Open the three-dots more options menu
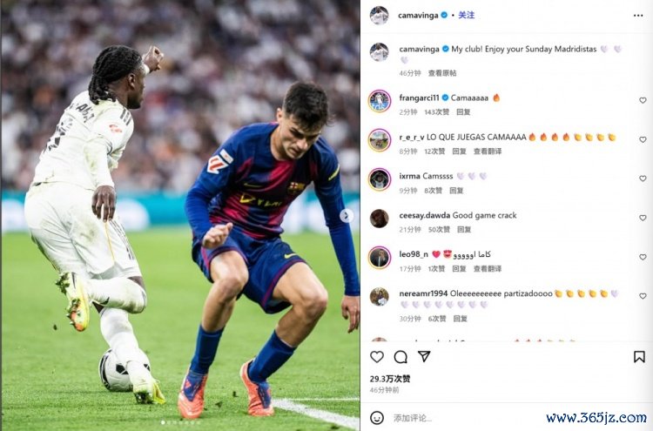The width and height of the screenshot is (653, 431). [x=638, y=16]
